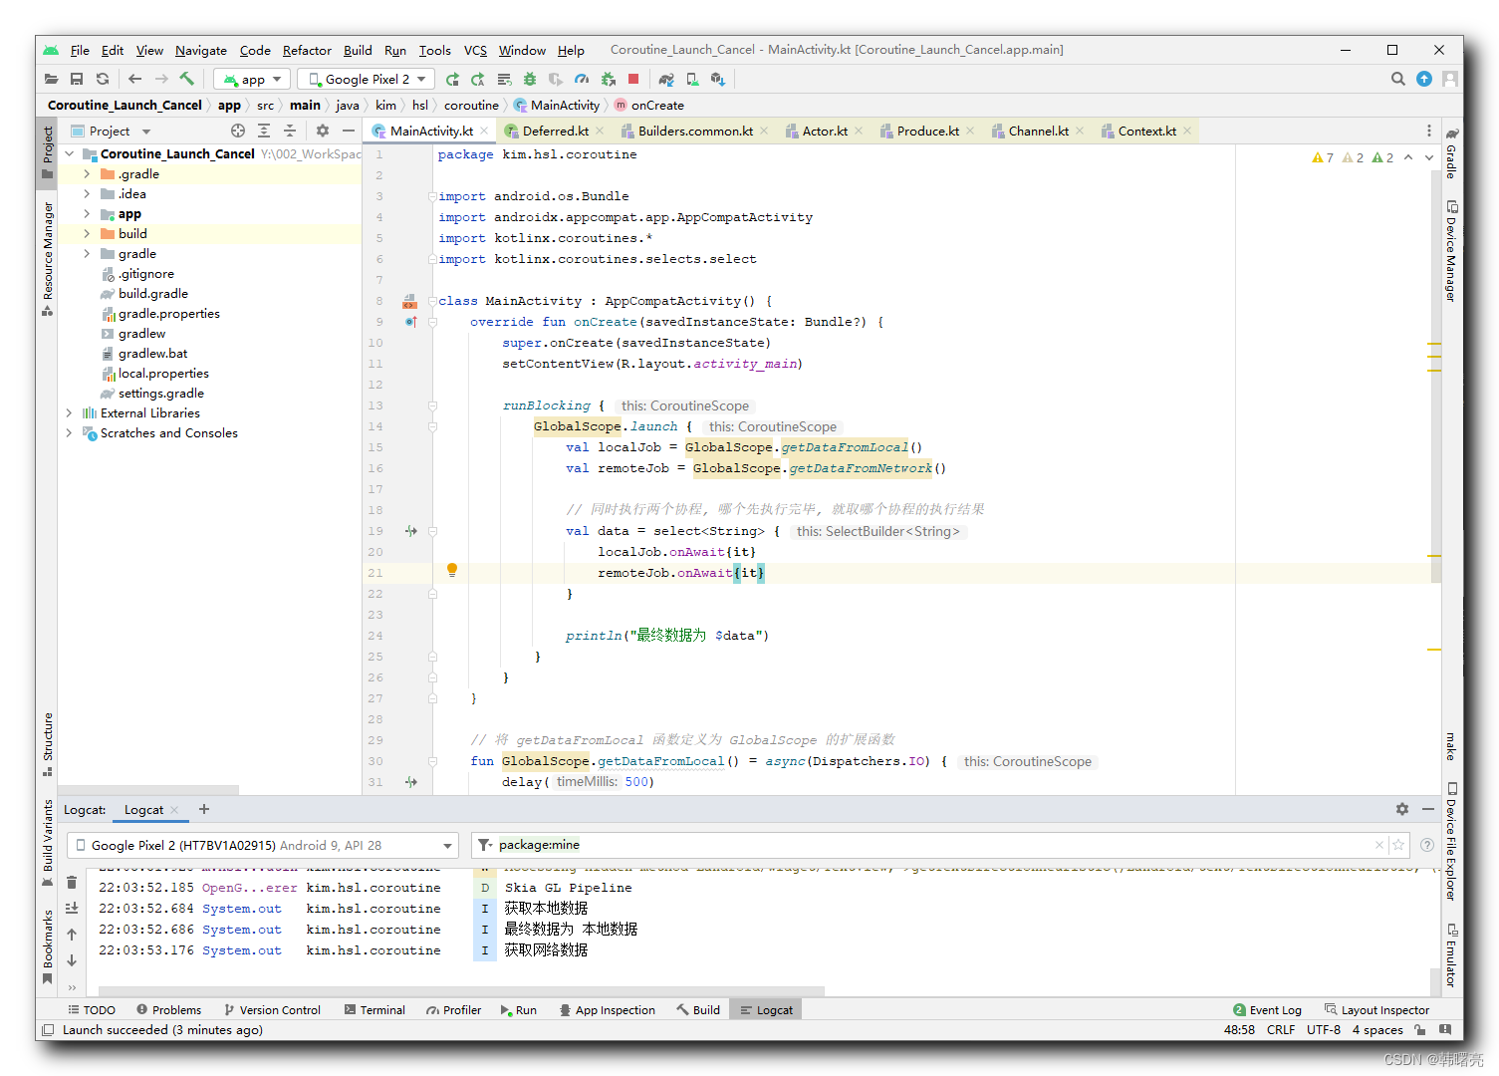This screenshot has width=1499, height=1076.
Task: Sync project with Gradle files elephant icon
Action: (666, 79)
